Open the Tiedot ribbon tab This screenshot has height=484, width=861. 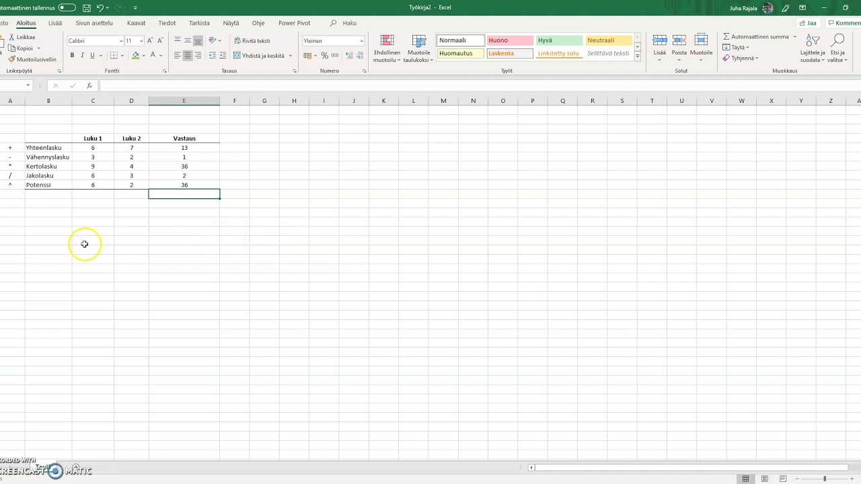[167, 23]
